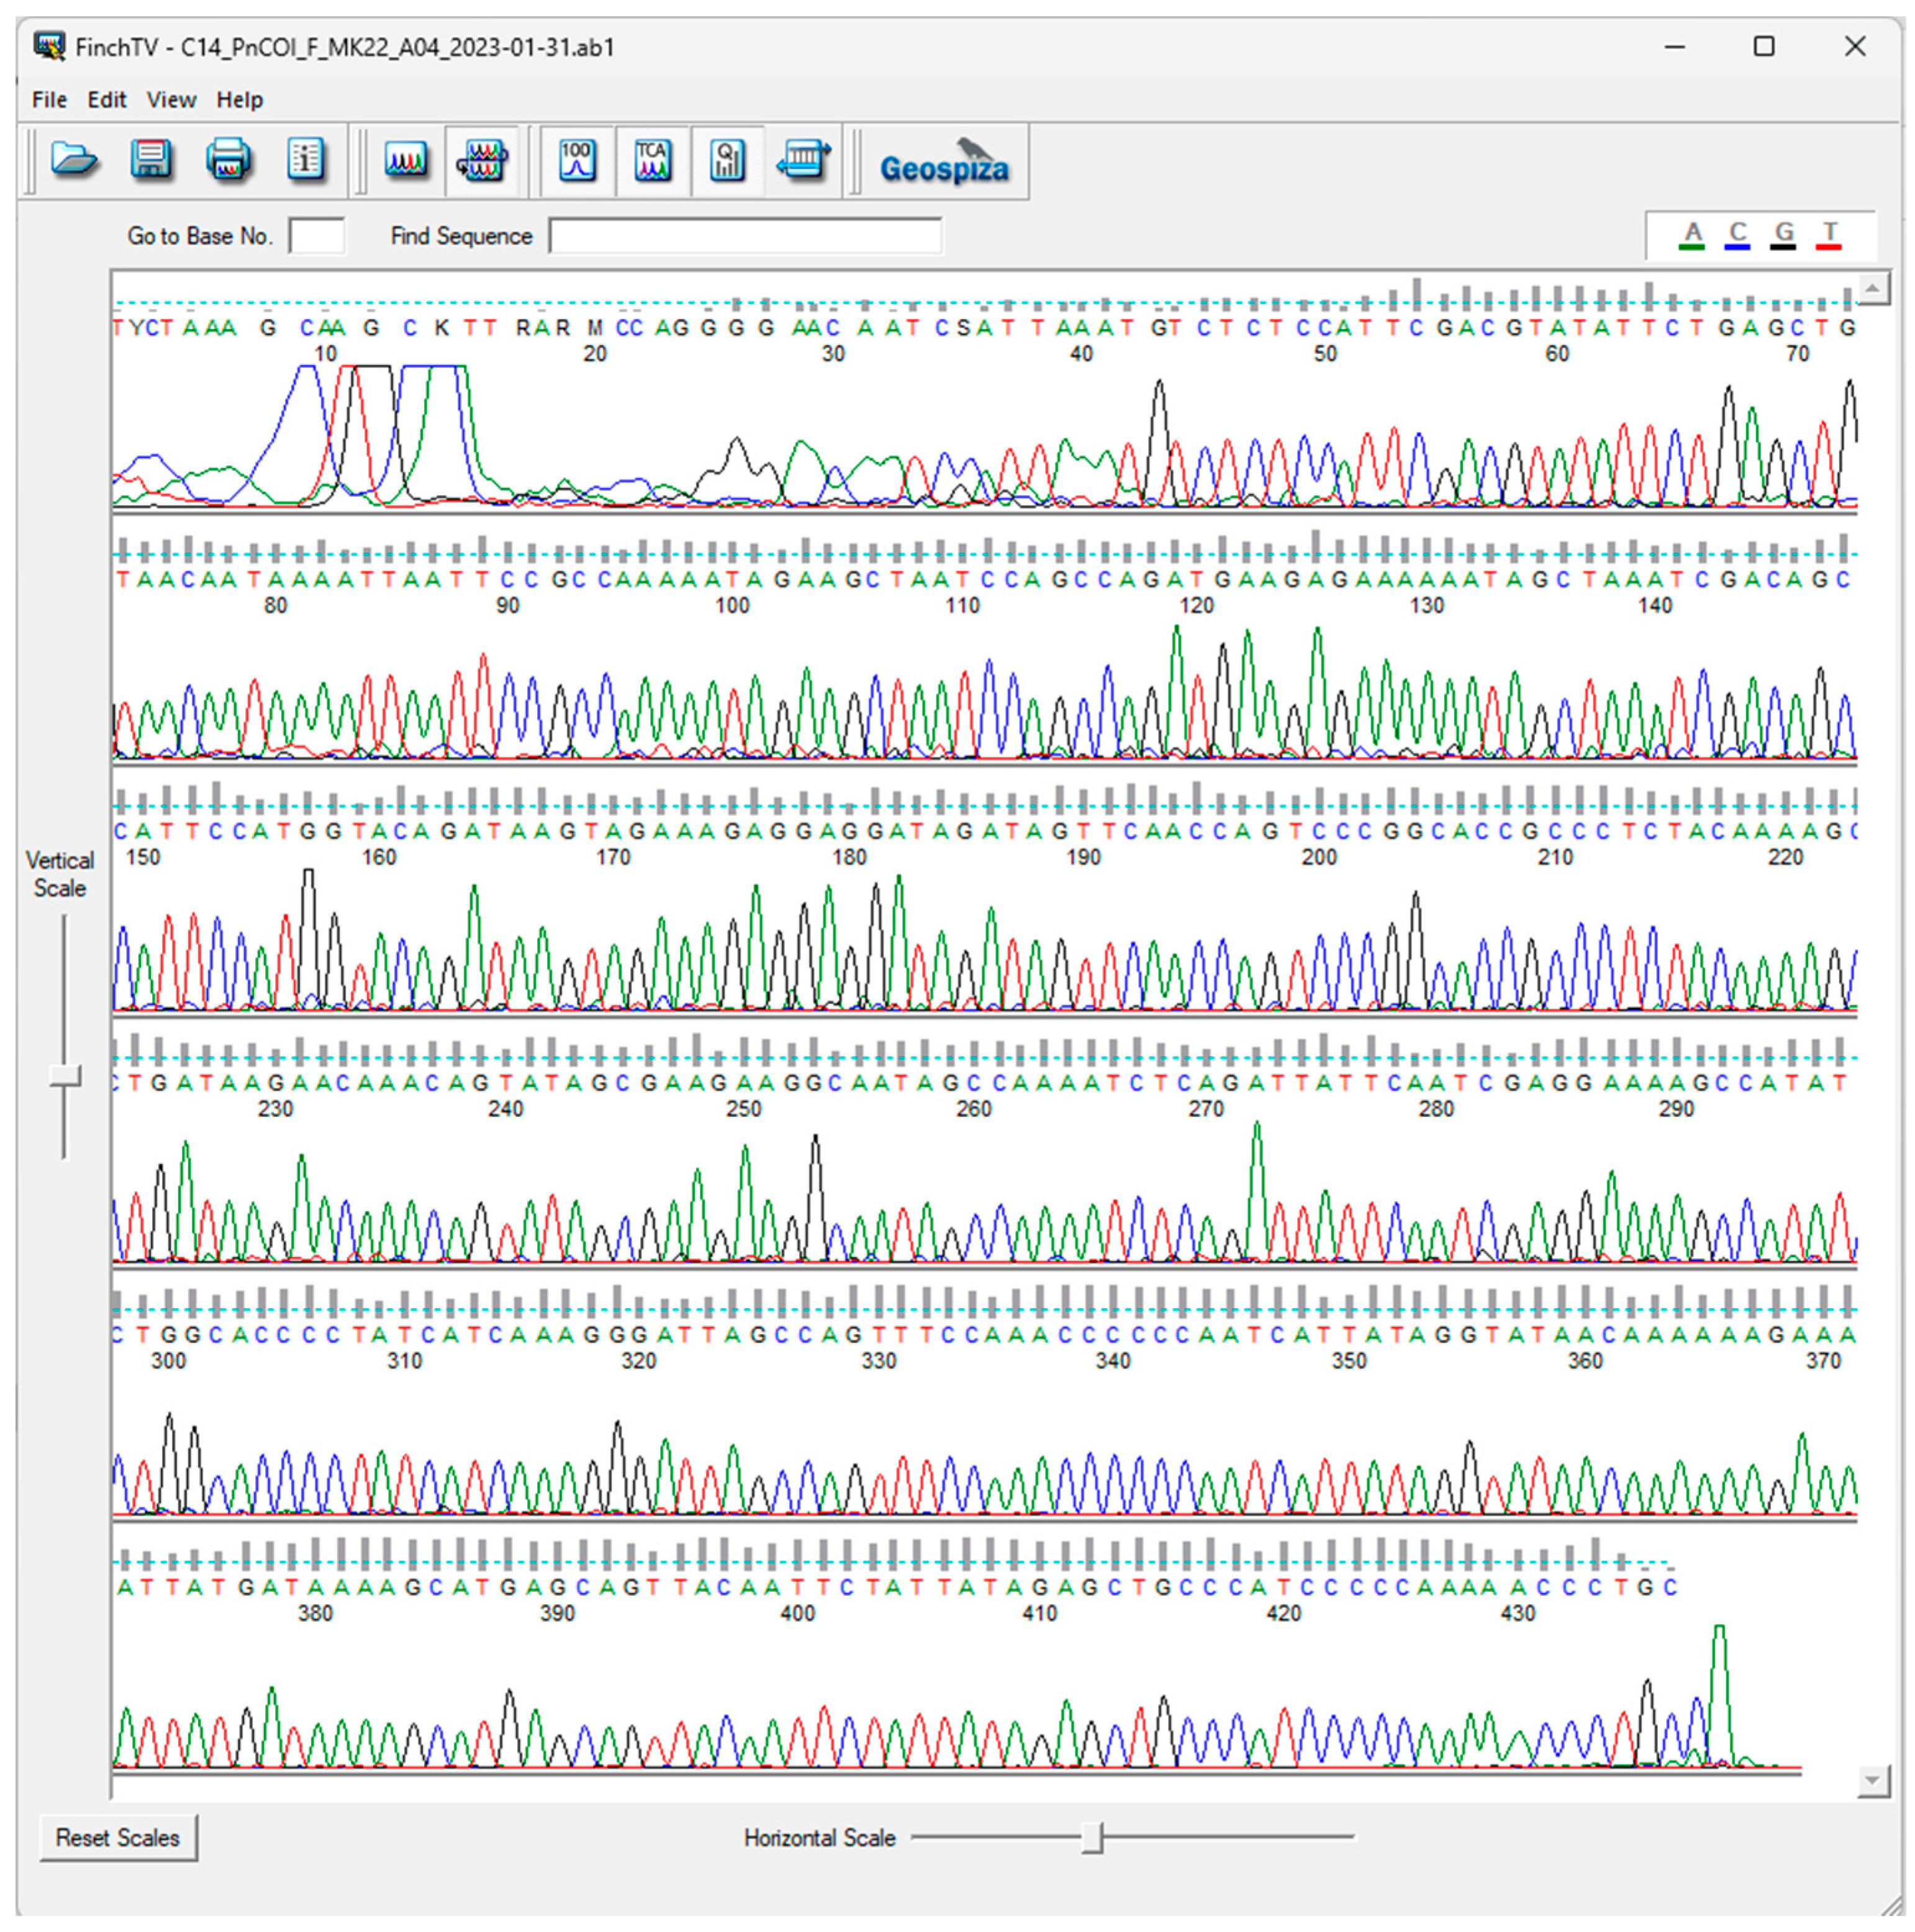Switch to the wrapped multi-pane view icon
The image size is (1915, 1932).
482,160
